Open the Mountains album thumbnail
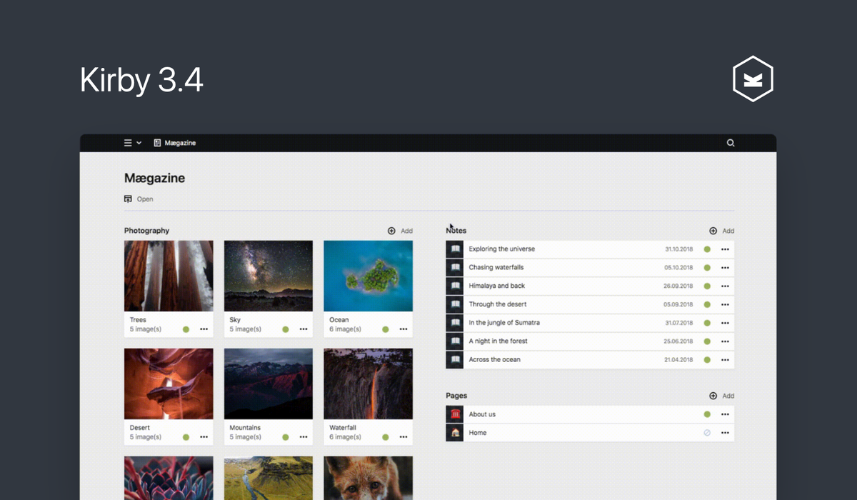 269,384
